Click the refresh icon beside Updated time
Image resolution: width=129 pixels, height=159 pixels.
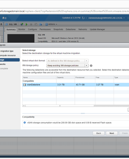tap(83, 18)
